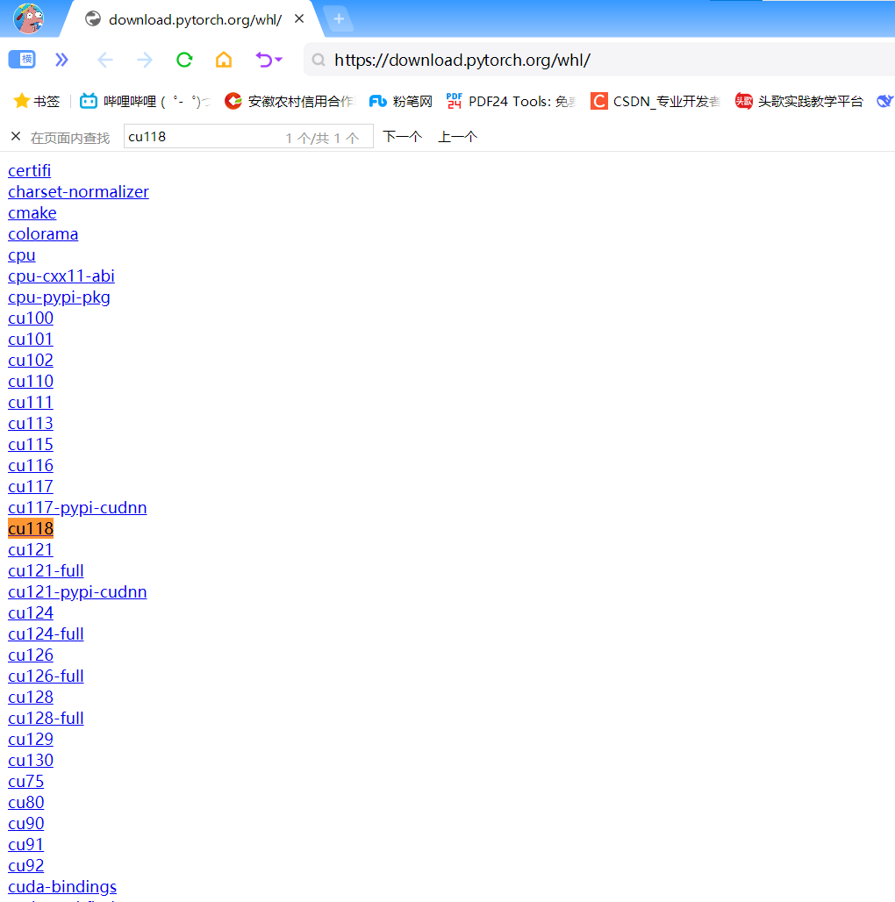Reload the page with the green refresh icon
The width and height of the screenshot is (895, 902).
(184, 60)
